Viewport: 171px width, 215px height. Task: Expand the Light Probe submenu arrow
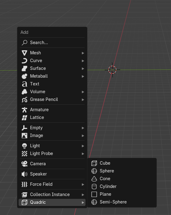coord(83,154)
